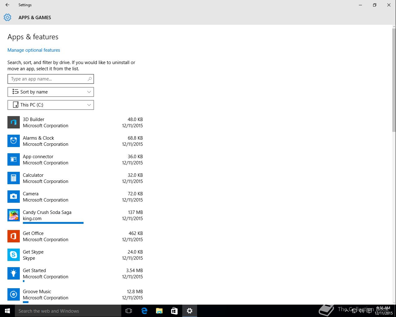Screen dimensions: 396x317
Task: Select the Get Skype name text
Action: (x=33, y=252)
